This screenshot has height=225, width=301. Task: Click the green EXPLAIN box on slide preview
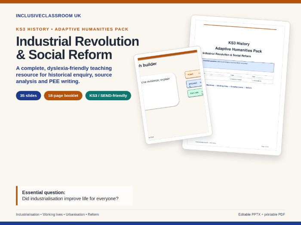click(x=195, y=93)
